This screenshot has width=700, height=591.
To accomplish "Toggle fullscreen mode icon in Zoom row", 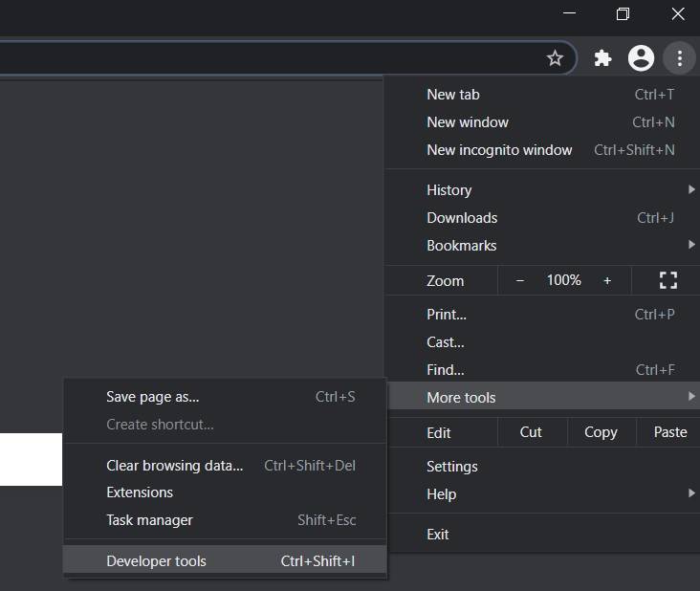I will (668, 280).
